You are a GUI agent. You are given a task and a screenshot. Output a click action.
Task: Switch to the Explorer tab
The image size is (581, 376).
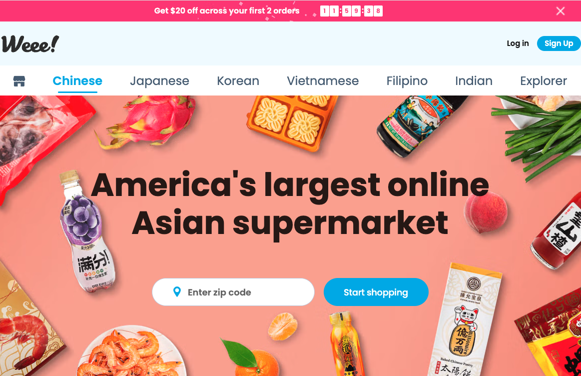tap(543, 81)
